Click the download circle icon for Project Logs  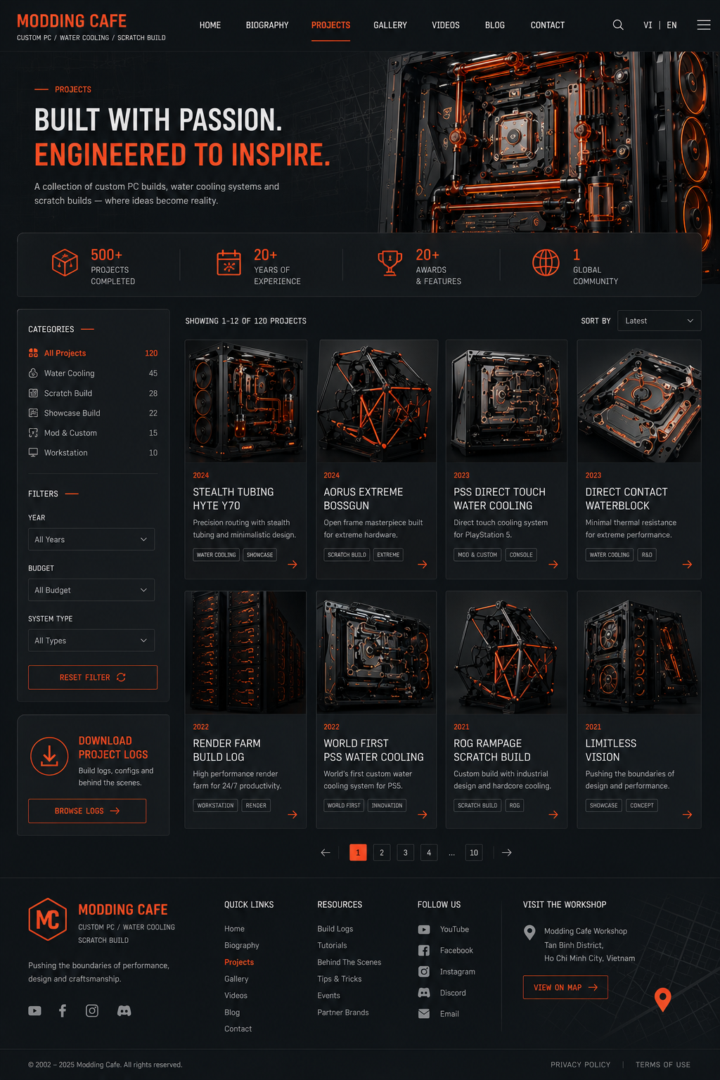point(49,757)
